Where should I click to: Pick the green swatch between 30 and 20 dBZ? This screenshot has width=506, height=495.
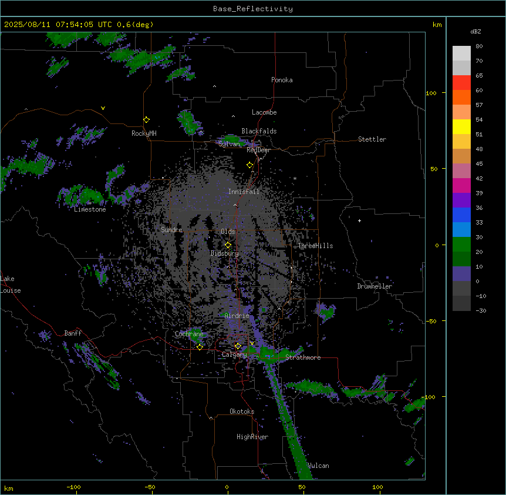click(461, 245)
